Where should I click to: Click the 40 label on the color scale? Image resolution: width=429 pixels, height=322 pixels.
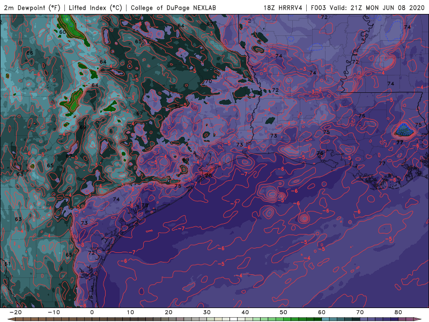245,312
